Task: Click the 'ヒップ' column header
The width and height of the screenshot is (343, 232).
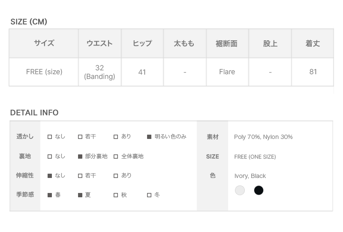Action: tap(142, 43)
